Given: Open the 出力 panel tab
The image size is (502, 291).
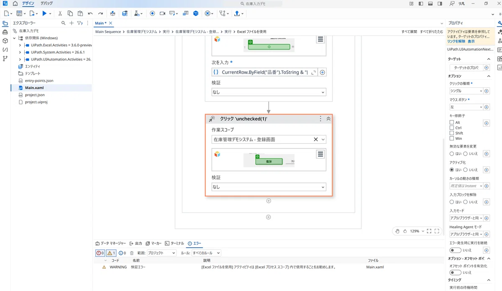Looking at the screenshot, I should pos(136,243).
